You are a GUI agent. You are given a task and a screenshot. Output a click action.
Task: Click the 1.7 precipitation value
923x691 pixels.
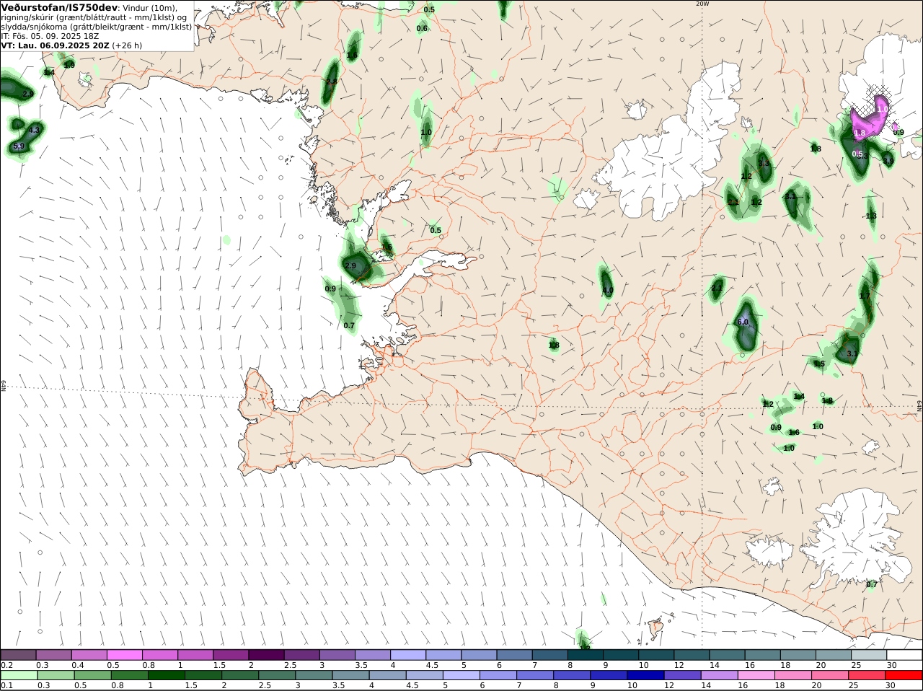coord(865,296)
